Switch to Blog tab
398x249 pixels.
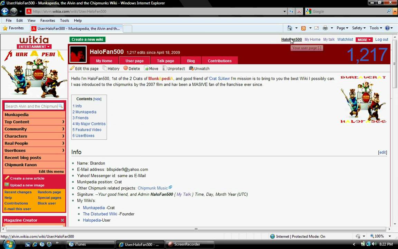[x=191, y=61]
